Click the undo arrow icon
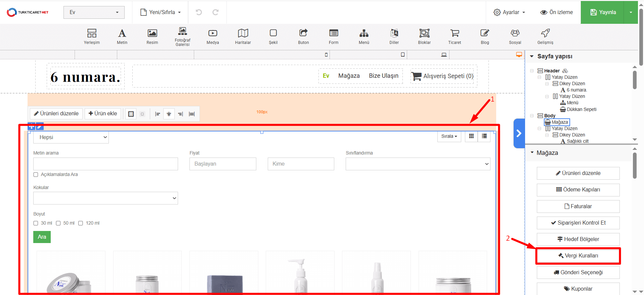Viewport: 644px width, 295px height. [199, 12]
